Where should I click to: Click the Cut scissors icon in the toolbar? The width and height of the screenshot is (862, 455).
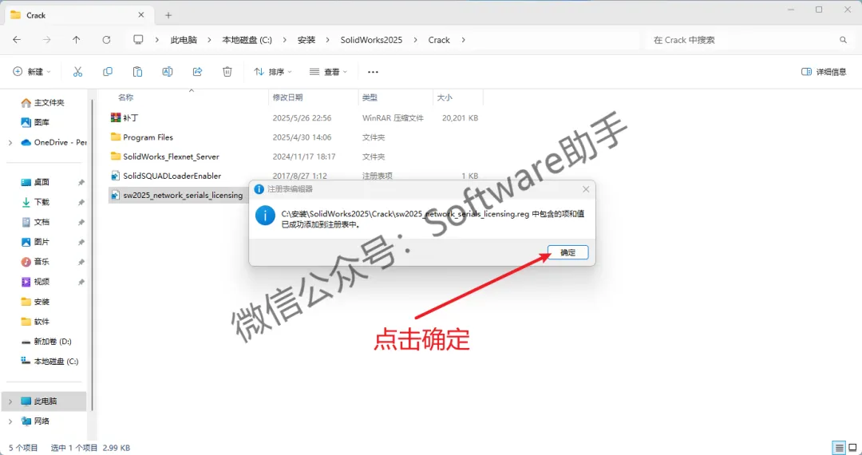(77, 71)
